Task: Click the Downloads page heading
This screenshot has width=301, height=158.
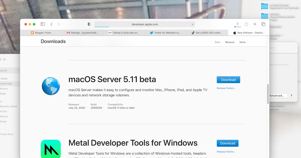Action: [53, 41]
